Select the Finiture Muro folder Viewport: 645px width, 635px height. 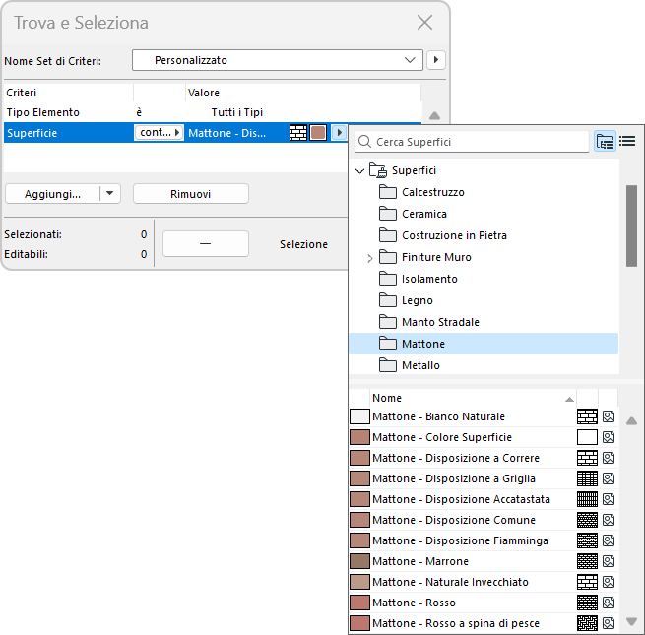[436, 257]
